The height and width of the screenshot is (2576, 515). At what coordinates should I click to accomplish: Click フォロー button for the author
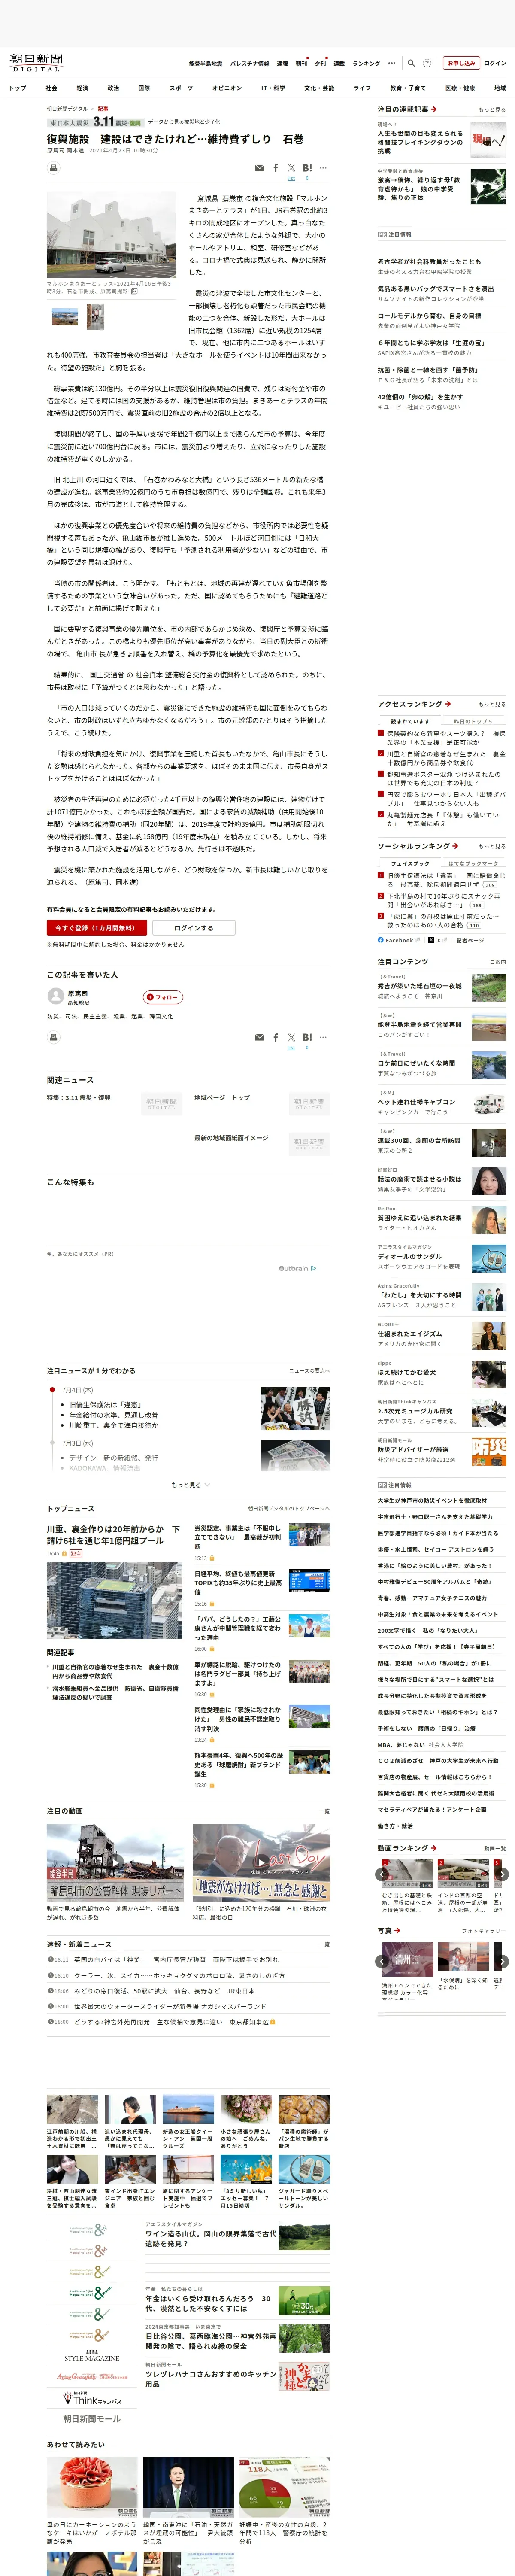(163, 997)
